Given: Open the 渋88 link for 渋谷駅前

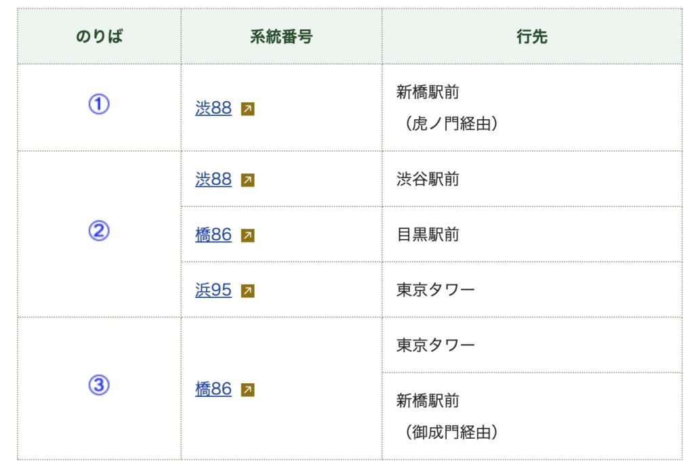Looking at the screenshot, I should click(213, 179).
